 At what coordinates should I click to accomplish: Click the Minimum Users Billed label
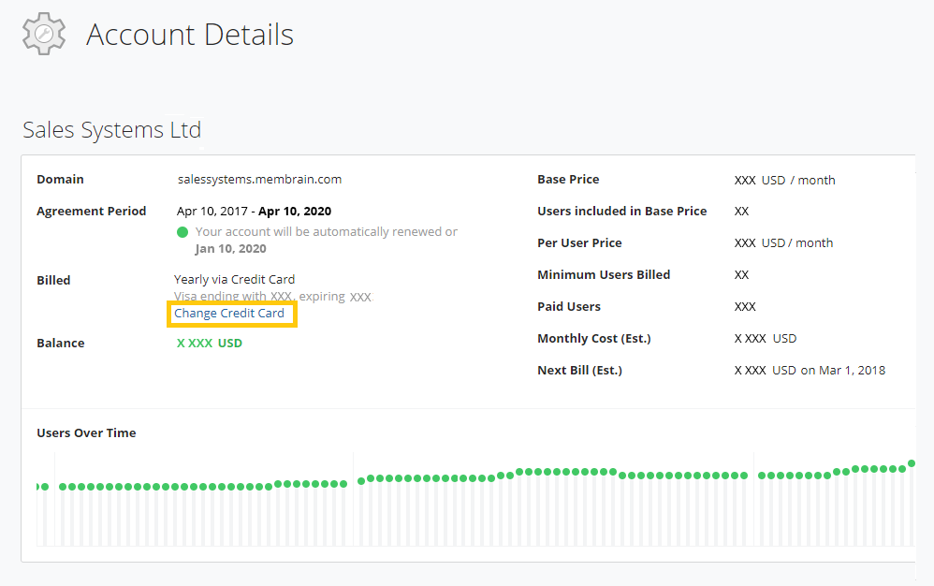604,274
